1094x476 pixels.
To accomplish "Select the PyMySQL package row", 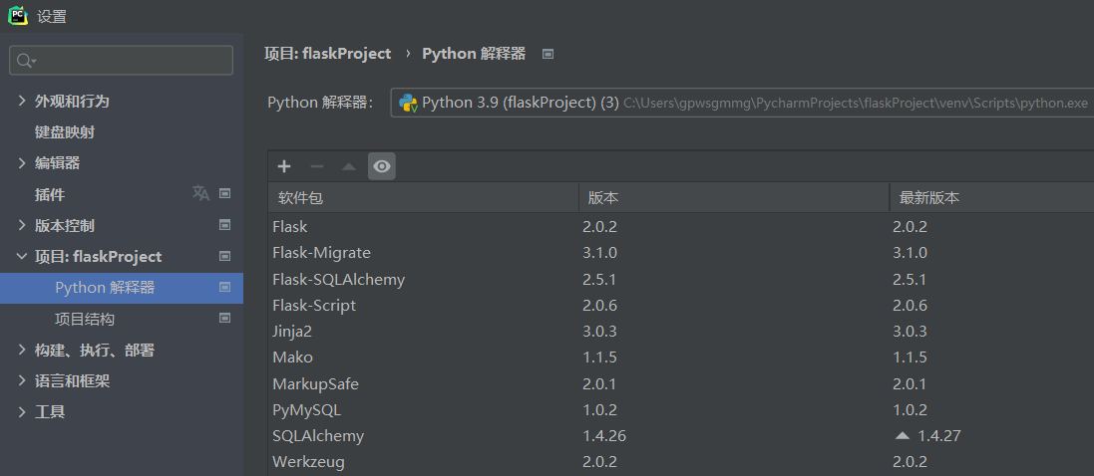I will point(681,410).
